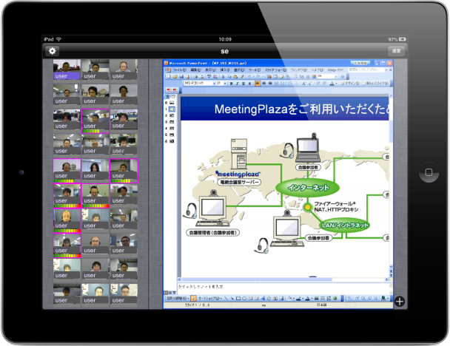This screenshot has width=450, height=346.
Task: Pick the Fill Color paint bucket swatch
Action: click(289, 298)
